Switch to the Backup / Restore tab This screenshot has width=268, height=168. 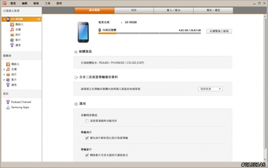click(213, 10)
